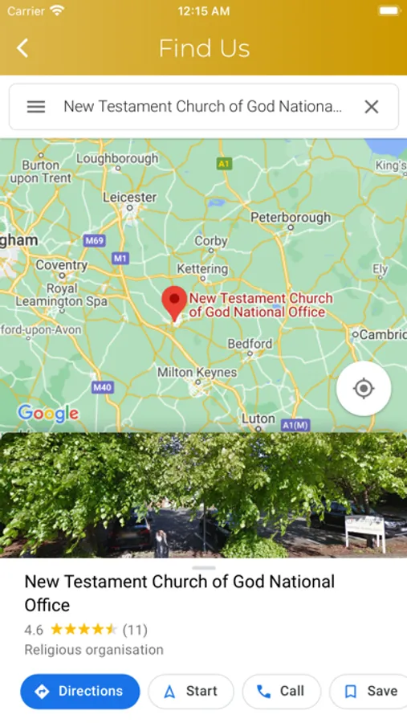Tap the Peterborough city label

(291, 217)
